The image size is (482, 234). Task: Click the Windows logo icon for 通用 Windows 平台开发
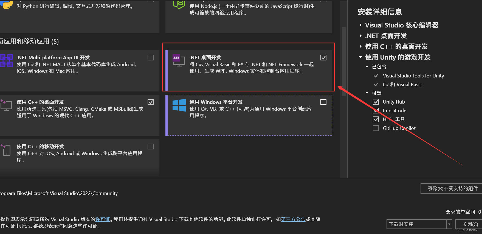(179, 105)
